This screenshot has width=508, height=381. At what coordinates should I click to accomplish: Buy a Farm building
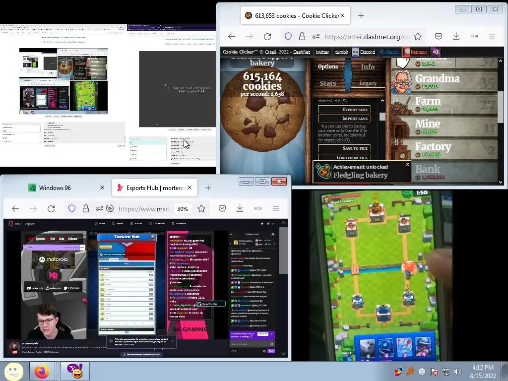(x=444, y=104)
